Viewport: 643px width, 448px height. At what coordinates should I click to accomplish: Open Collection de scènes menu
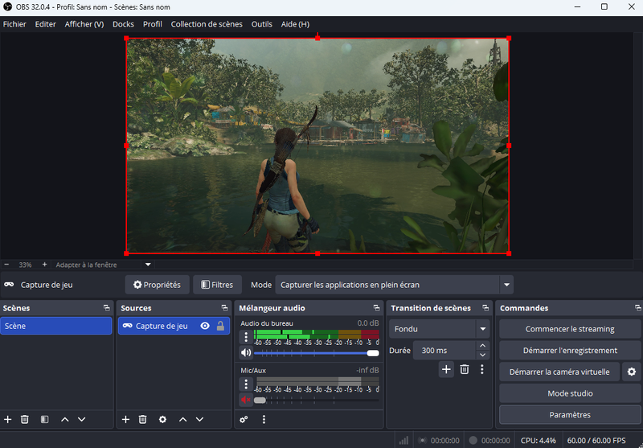(x=207, y=24)
